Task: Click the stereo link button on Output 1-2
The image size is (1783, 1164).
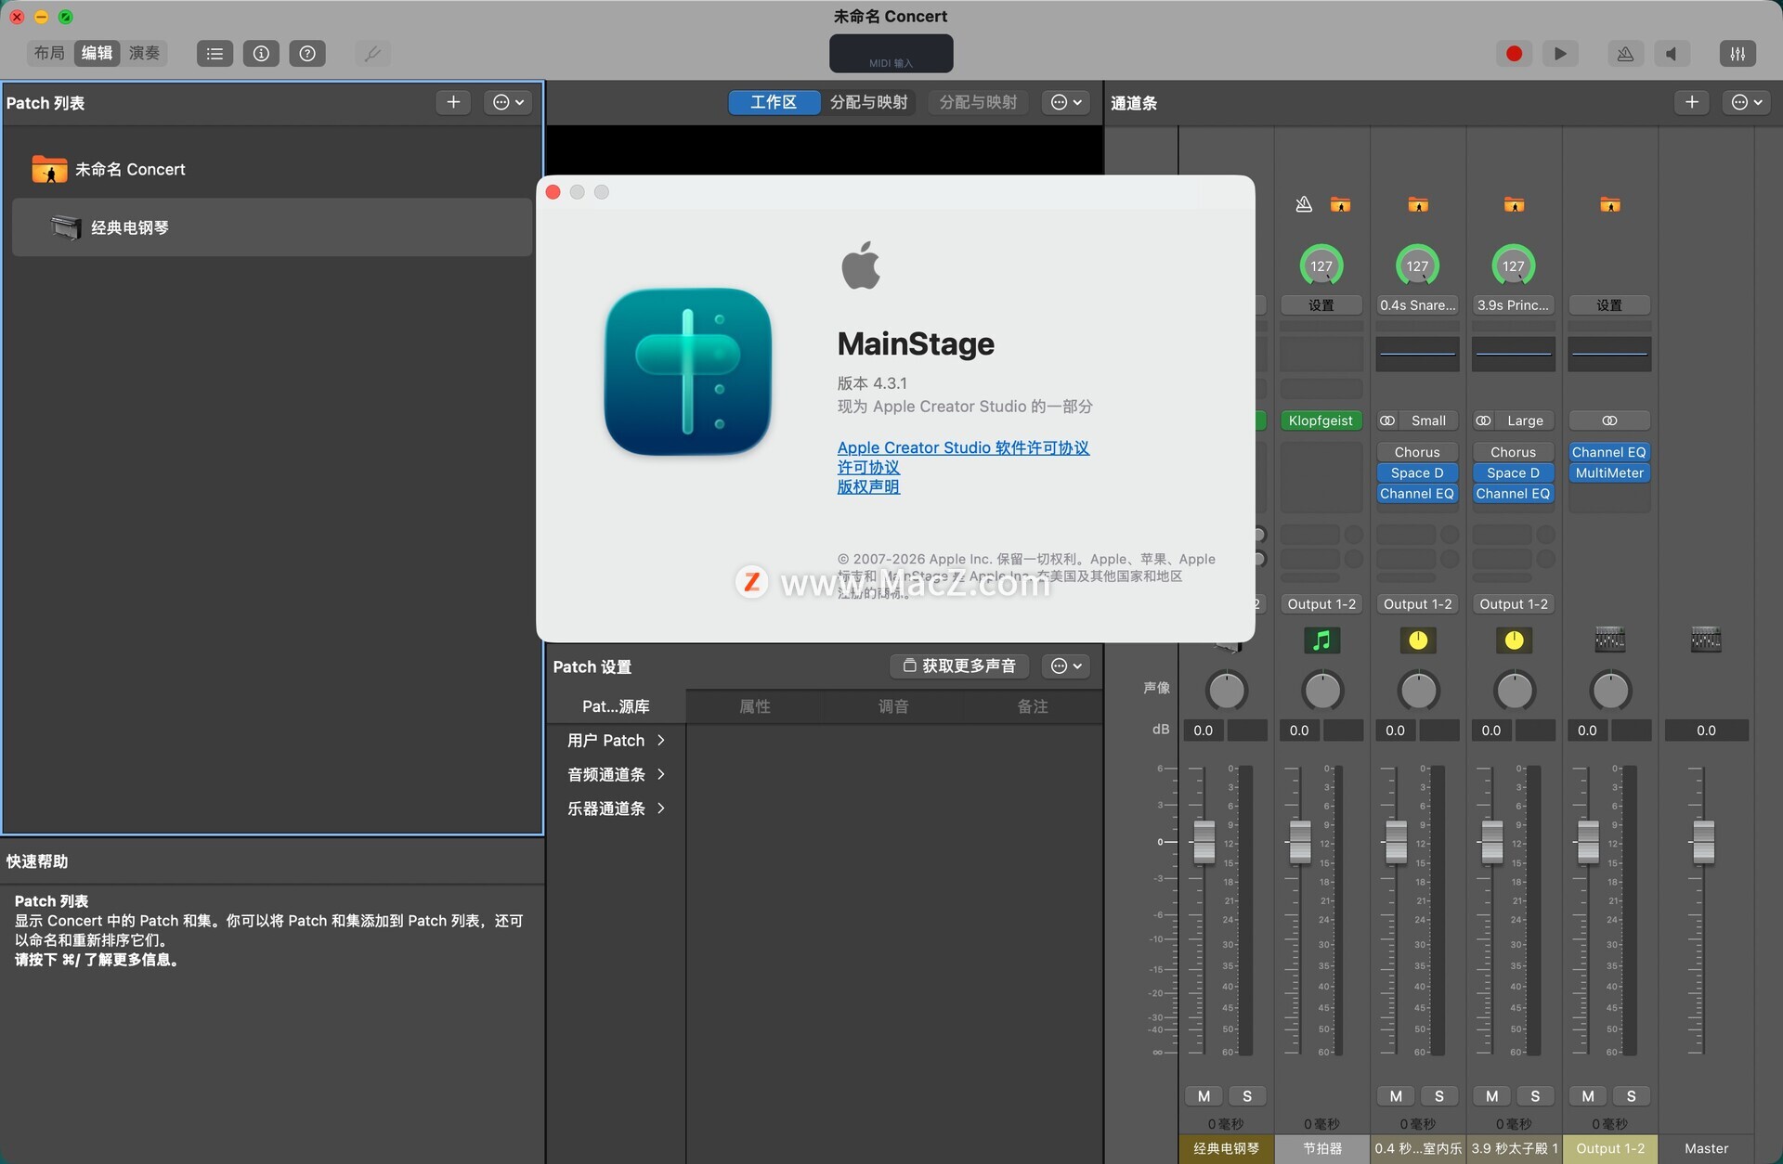Action: [x=1609, y=420]
